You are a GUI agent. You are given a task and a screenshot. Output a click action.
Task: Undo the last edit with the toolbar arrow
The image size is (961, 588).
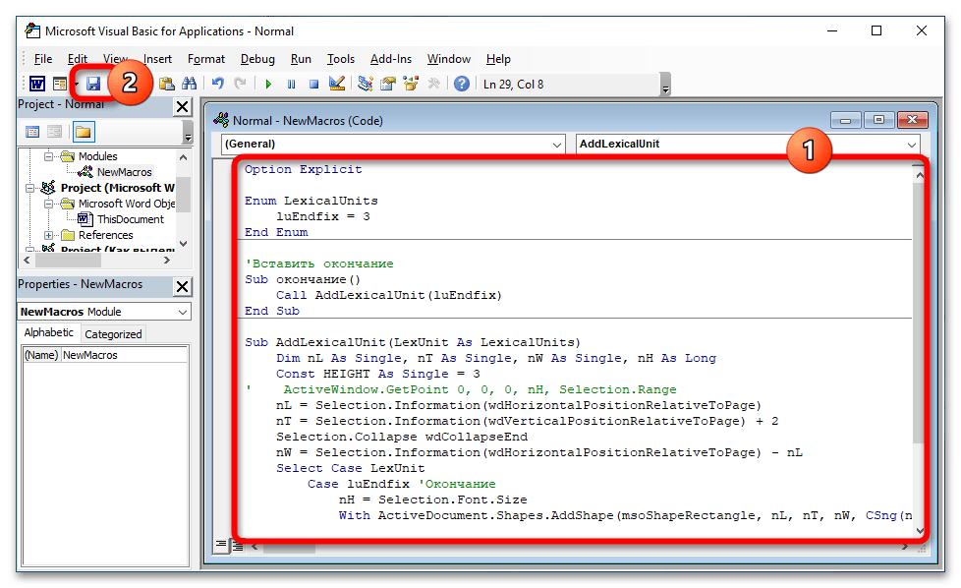[217, 84]
